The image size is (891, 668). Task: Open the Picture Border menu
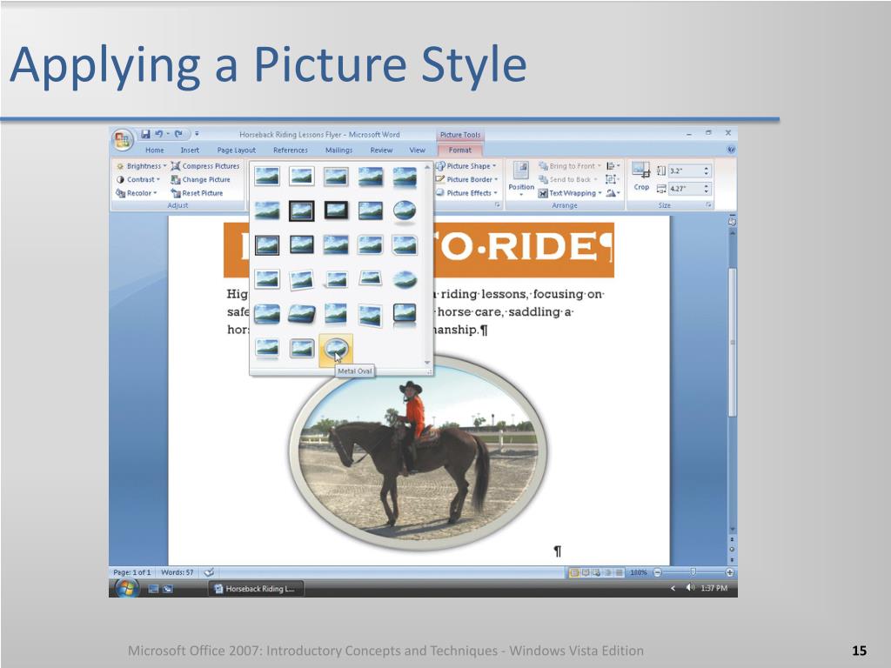point(467,179)
